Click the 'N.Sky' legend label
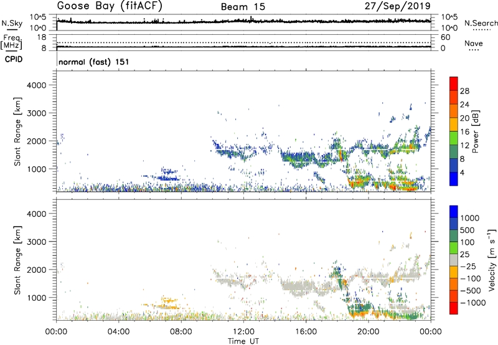This screenshot has width=498, height=345. click(x=12, y=23)
